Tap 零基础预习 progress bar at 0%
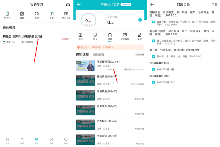 (102, 70)
